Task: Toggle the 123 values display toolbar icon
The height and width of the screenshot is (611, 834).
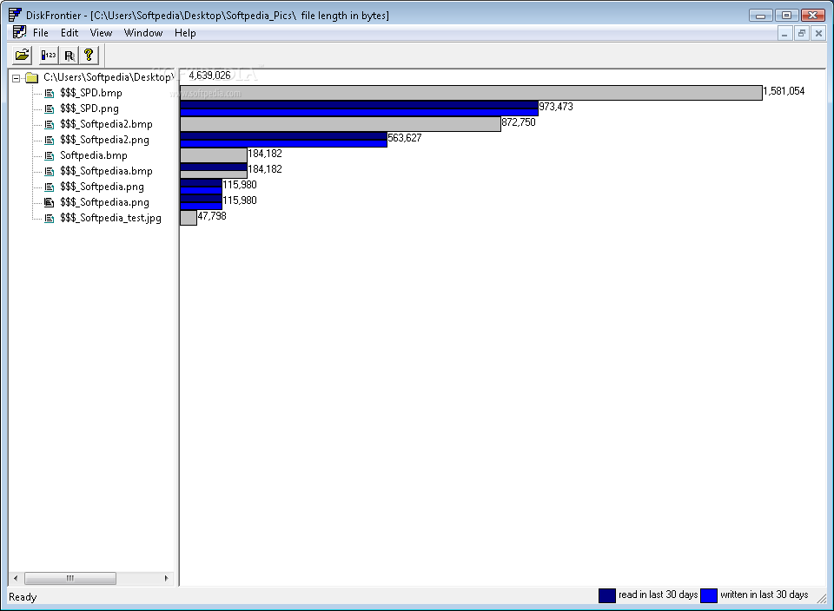Action: coord(49,55)
